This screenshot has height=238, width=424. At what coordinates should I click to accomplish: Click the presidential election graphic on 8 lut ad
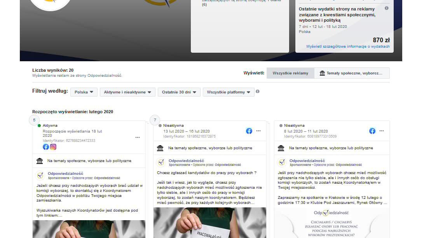(x=332, y=222)
